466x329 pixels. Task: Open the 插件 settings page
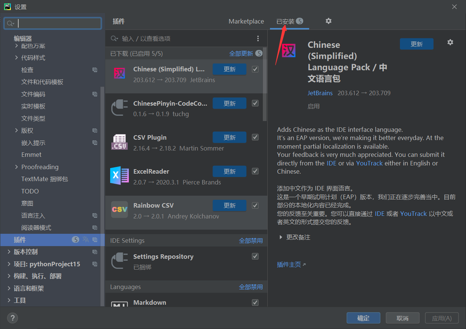pyautogui.click(x=52, y=240)
